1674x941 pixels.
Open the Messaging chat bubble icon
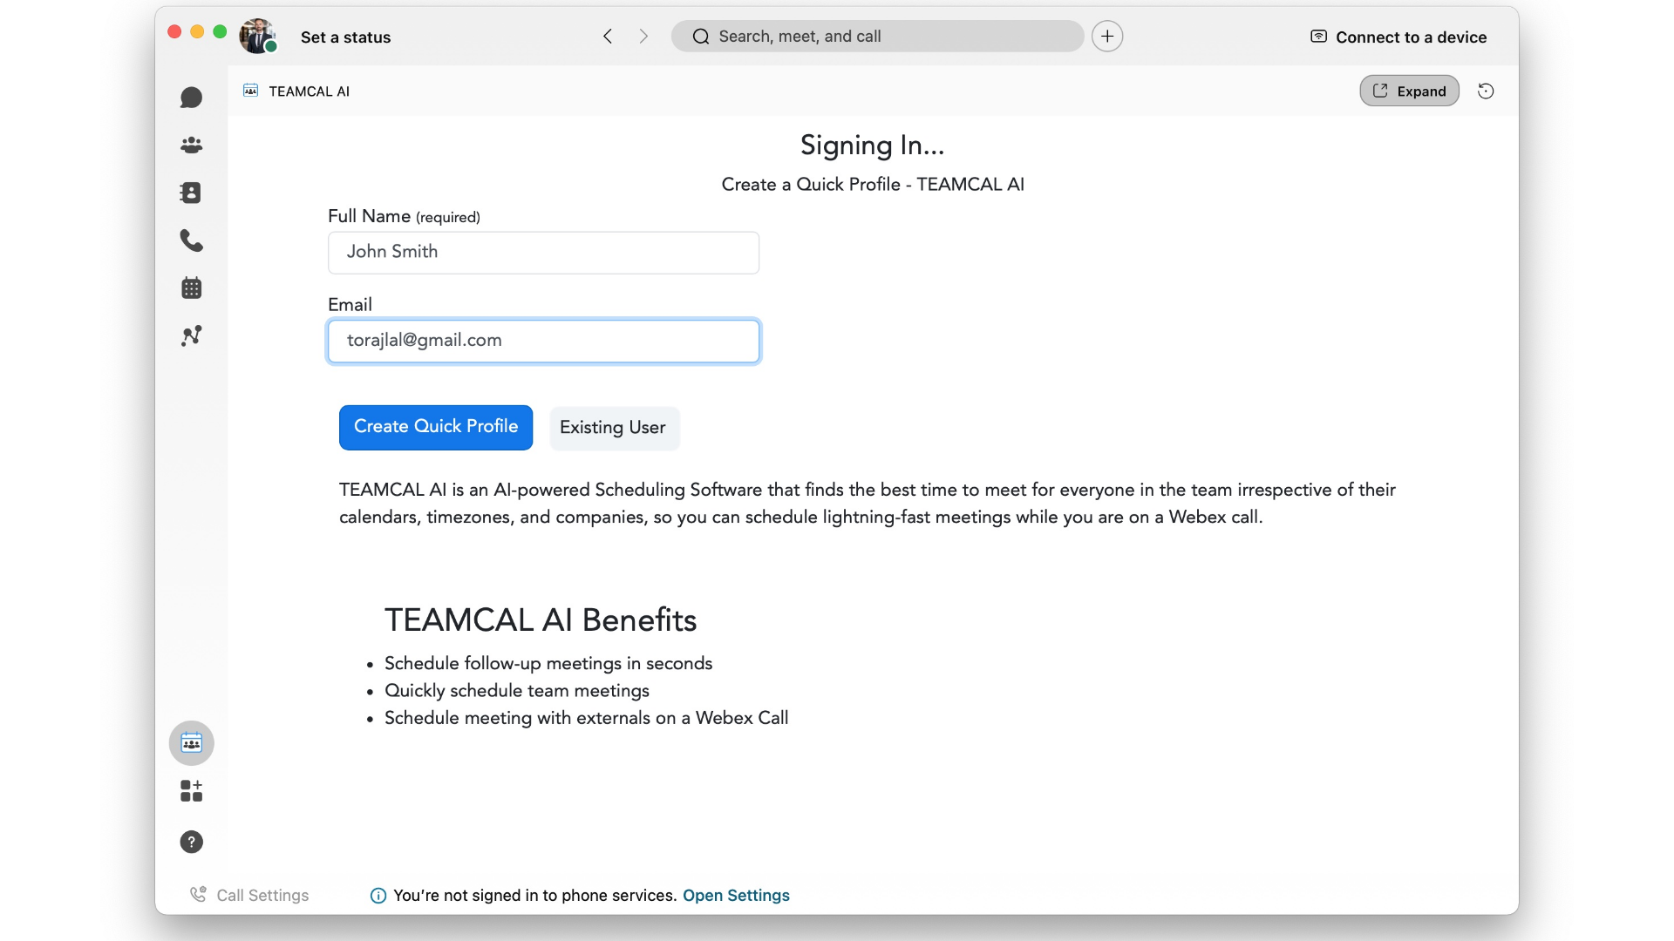[191, 98]
